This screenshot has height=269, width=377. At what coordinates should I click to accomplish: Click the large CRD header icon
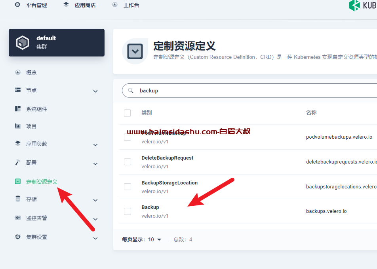click(x=135, y=51)
